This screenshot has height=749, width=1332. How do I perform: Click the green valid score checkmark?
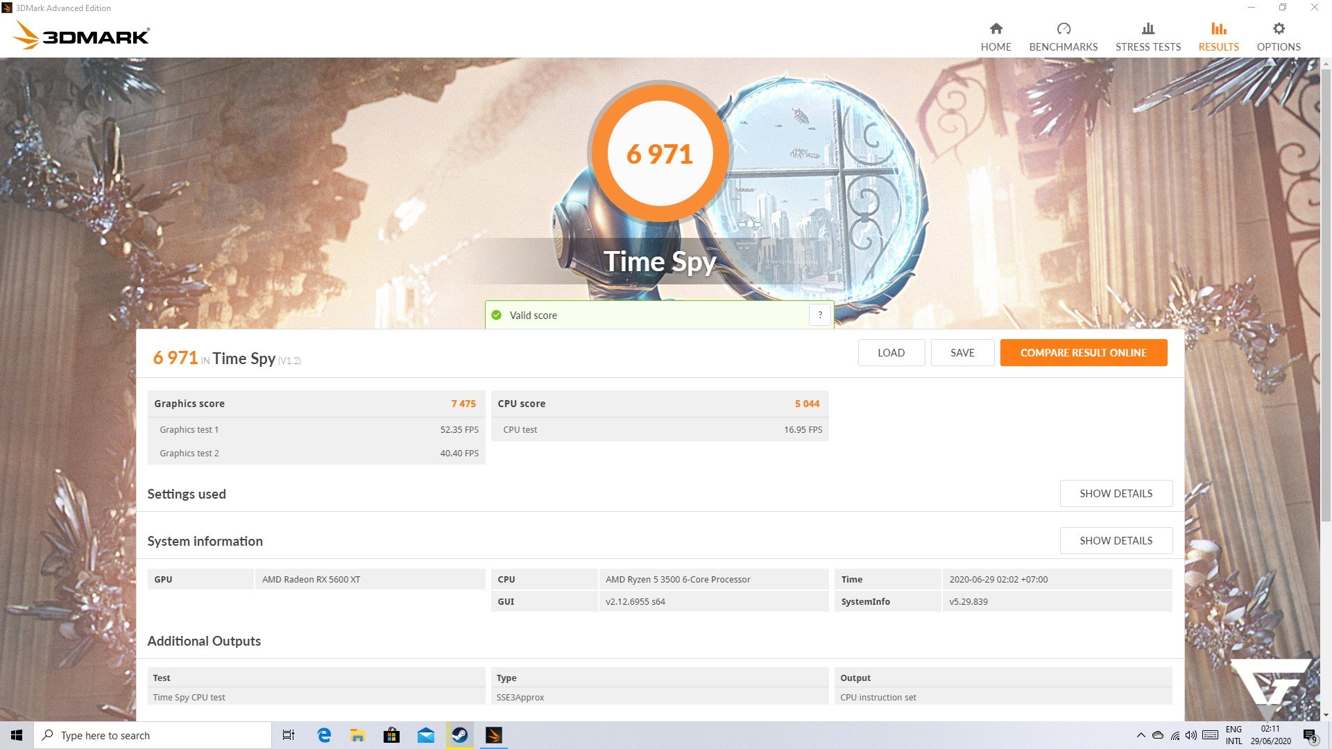[x=496, y=315]
